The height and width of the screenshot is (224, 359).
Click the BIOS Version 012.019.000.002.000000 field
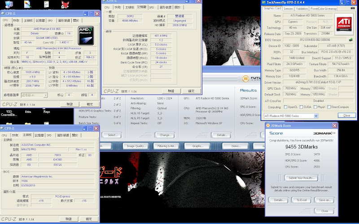[x=315, y=40]
